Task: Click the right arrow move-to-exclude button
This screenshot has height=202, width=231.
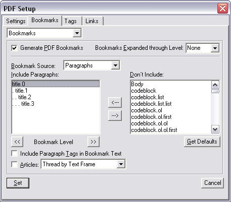Action: 115,115
